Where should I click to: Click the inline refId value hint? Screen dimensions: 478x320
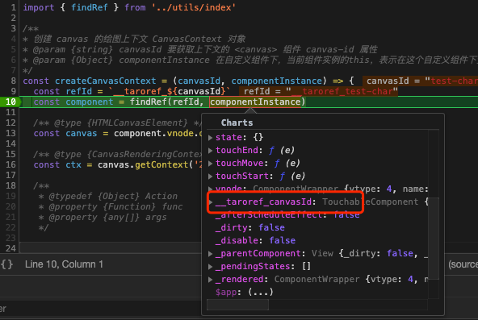(x=319, y=91)
